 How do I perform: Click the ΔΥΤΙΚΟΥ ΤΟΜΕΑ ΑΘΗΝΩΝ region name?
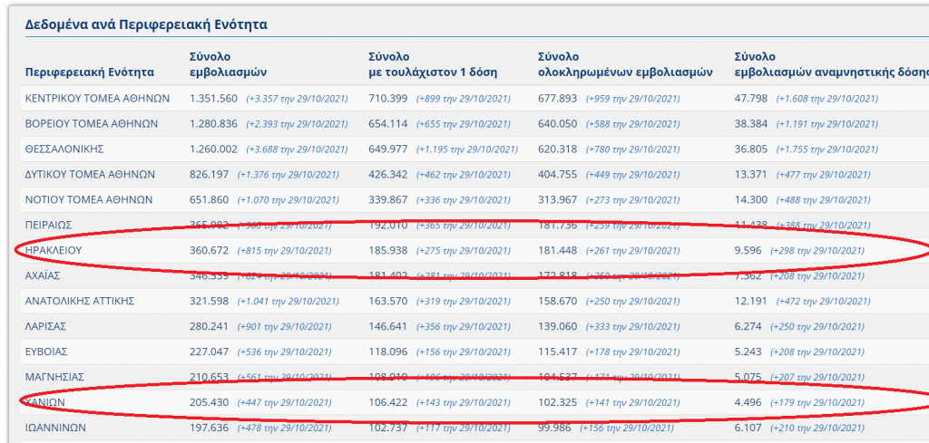[x=90, y=174]
